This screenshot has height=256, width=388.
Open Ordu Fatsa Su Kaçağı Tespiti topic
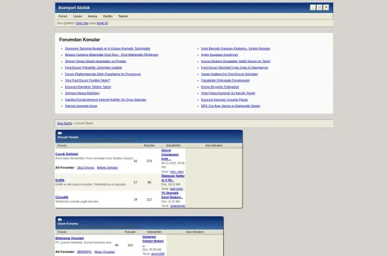(228, 93)
